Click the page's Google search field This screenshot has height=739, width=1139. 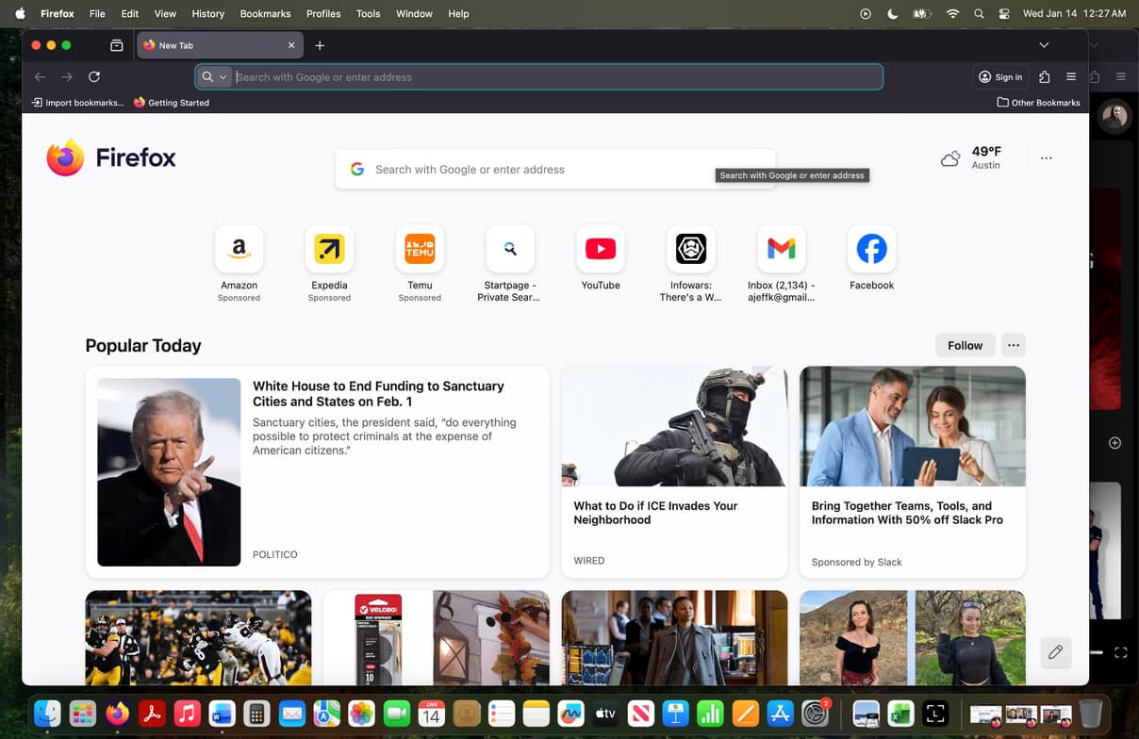[556, 170]
